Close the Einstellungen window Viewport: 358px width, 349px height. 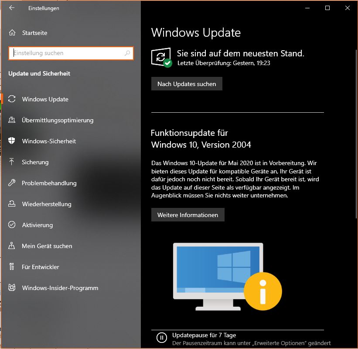click(x=347, y=8)
